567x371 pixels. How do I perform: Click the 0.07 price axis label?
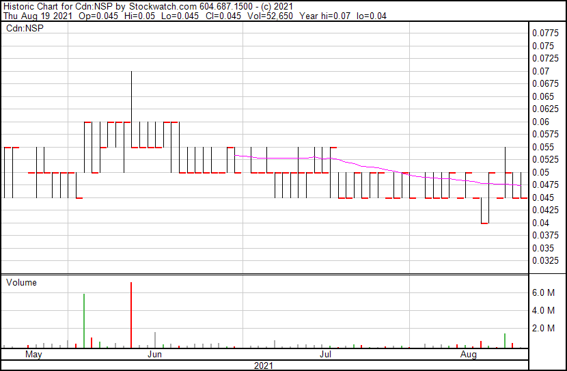click(x=540, y=71)
